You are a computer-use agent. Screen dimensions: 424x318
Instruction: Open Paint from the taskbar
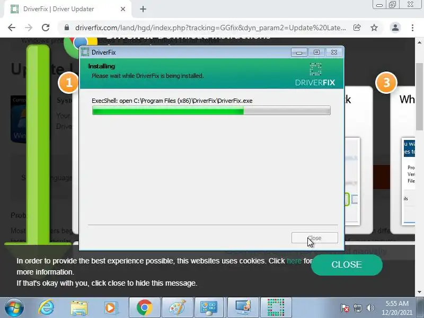[178, 307]
